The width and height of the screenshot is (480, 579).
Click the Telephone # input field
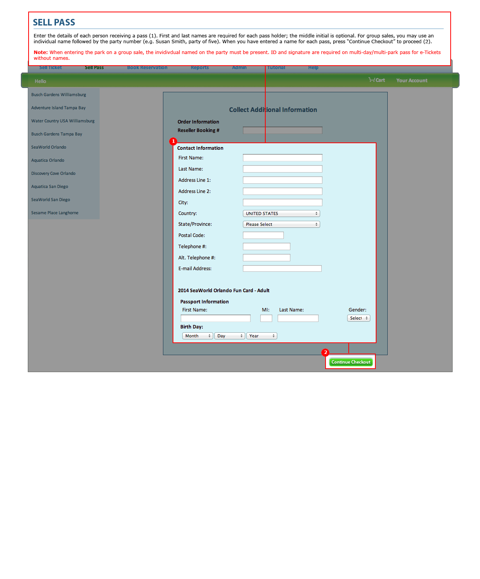pyautogui.click(x=266, y=246)
